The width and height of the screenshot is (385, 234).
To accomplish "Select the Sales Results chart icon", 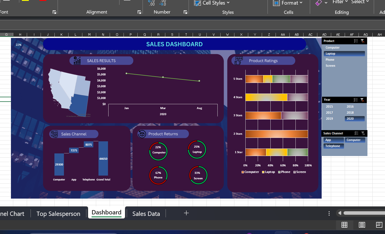I will pyautogui.click(x=77, y=60).
